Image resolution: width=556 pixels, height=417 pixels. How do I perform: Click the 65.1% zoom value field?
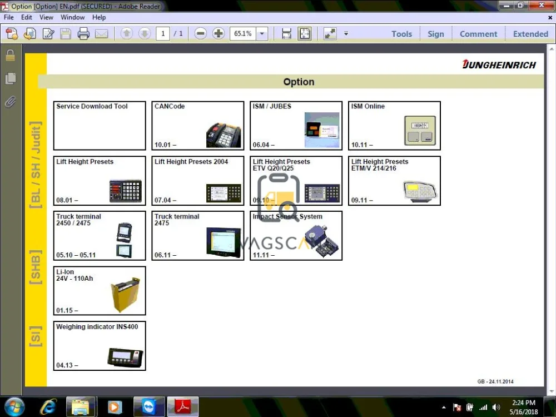coord(243,34)
